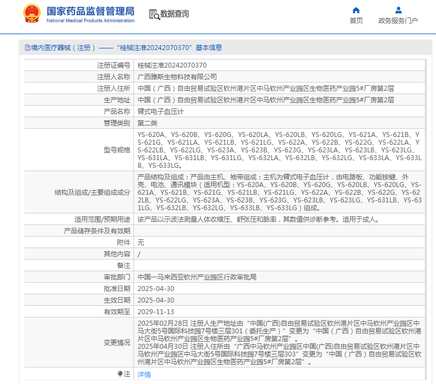
Task: Click the 产品储存条件及有效期 label
Action: [97, 231]
